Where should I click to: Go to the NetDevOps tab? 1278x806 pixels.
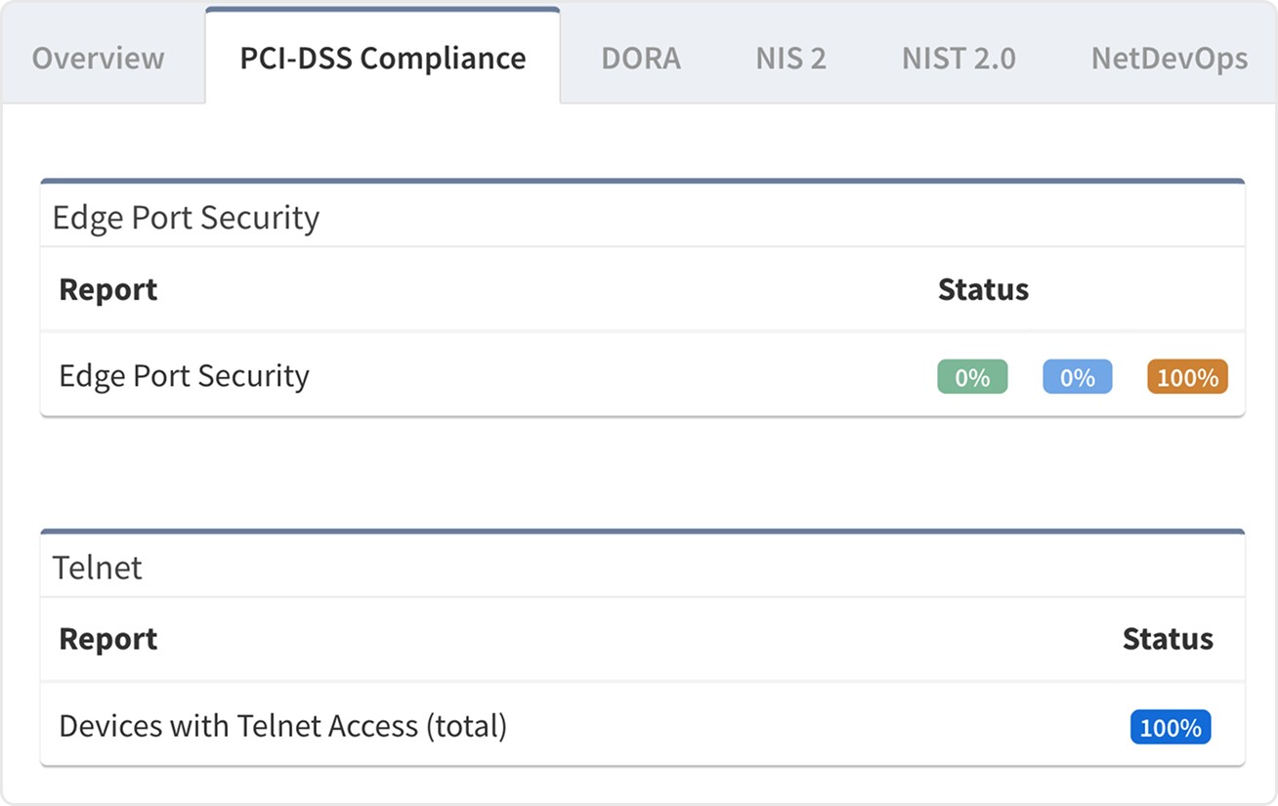(1169, 58)
